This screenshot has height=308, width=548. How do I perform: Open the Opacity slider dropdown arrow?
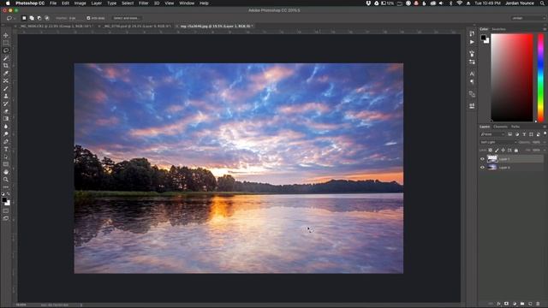tap(545, 143)
